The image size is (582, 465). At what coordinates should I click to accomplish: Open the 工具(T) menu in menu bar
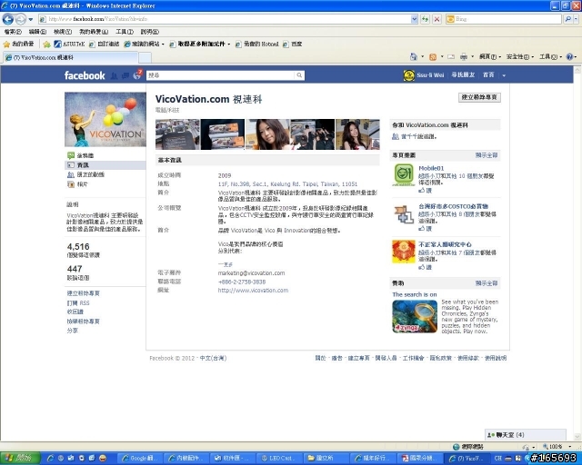(x=125, y=32)
